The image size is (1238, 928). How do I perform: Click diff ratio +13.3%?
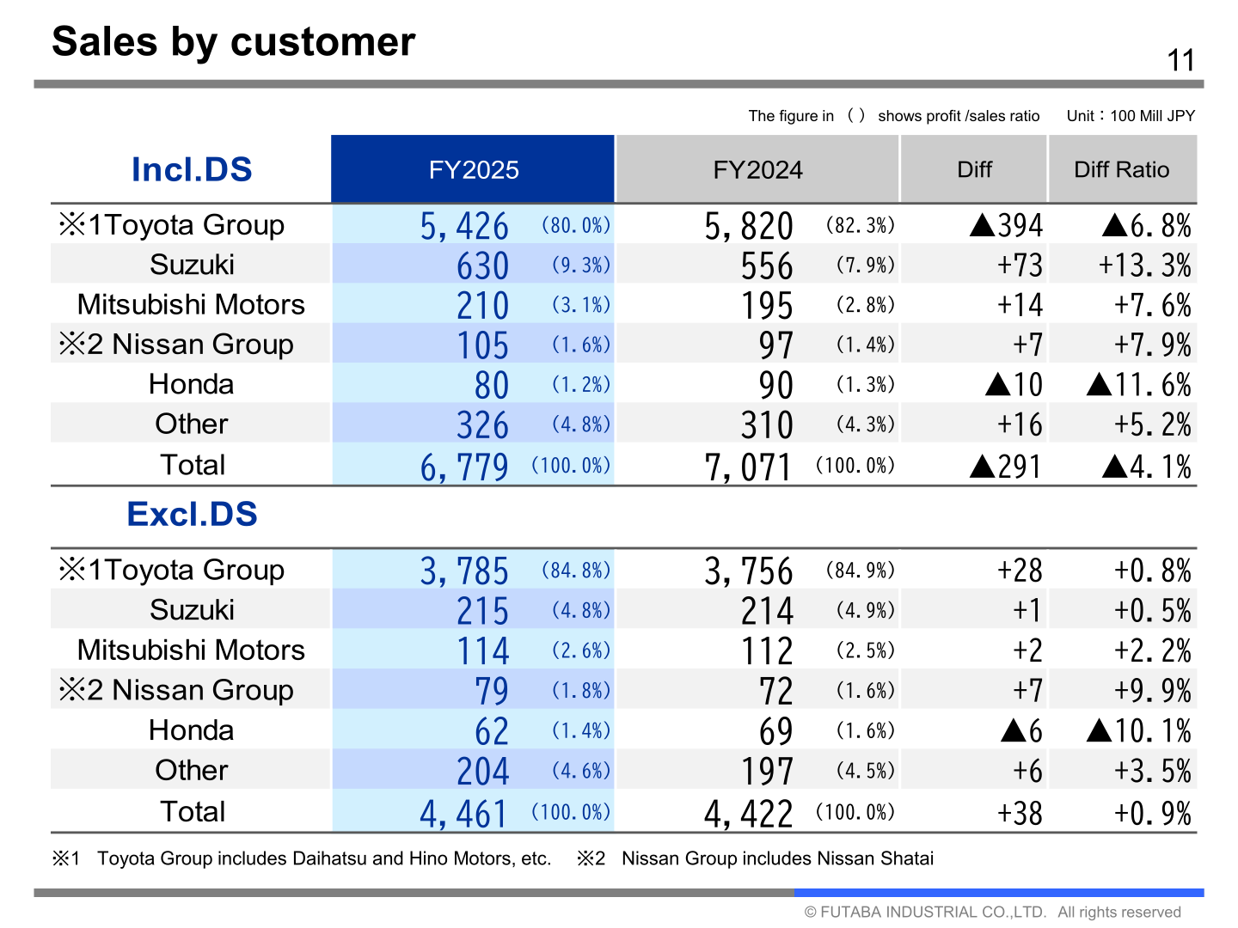1144,266
